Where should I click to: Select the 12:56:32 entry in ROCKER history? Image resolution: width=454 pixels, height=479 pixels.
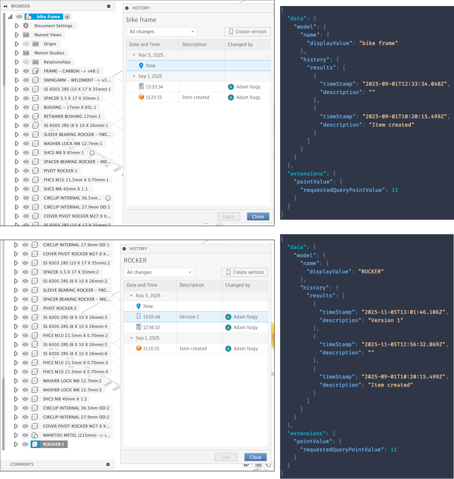pyautogui.click(x=152, y=328)
